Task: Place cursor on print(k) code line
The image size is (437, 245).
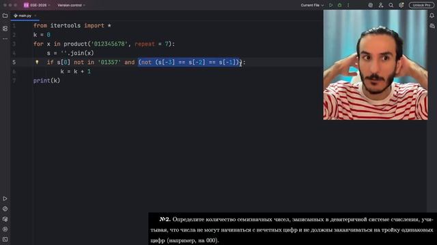Action: tap(46, 80)
